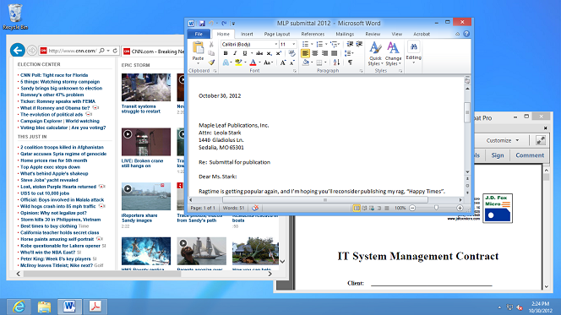
Task: Open the font name dropdown (Calibri)
Action: point(275,44)
